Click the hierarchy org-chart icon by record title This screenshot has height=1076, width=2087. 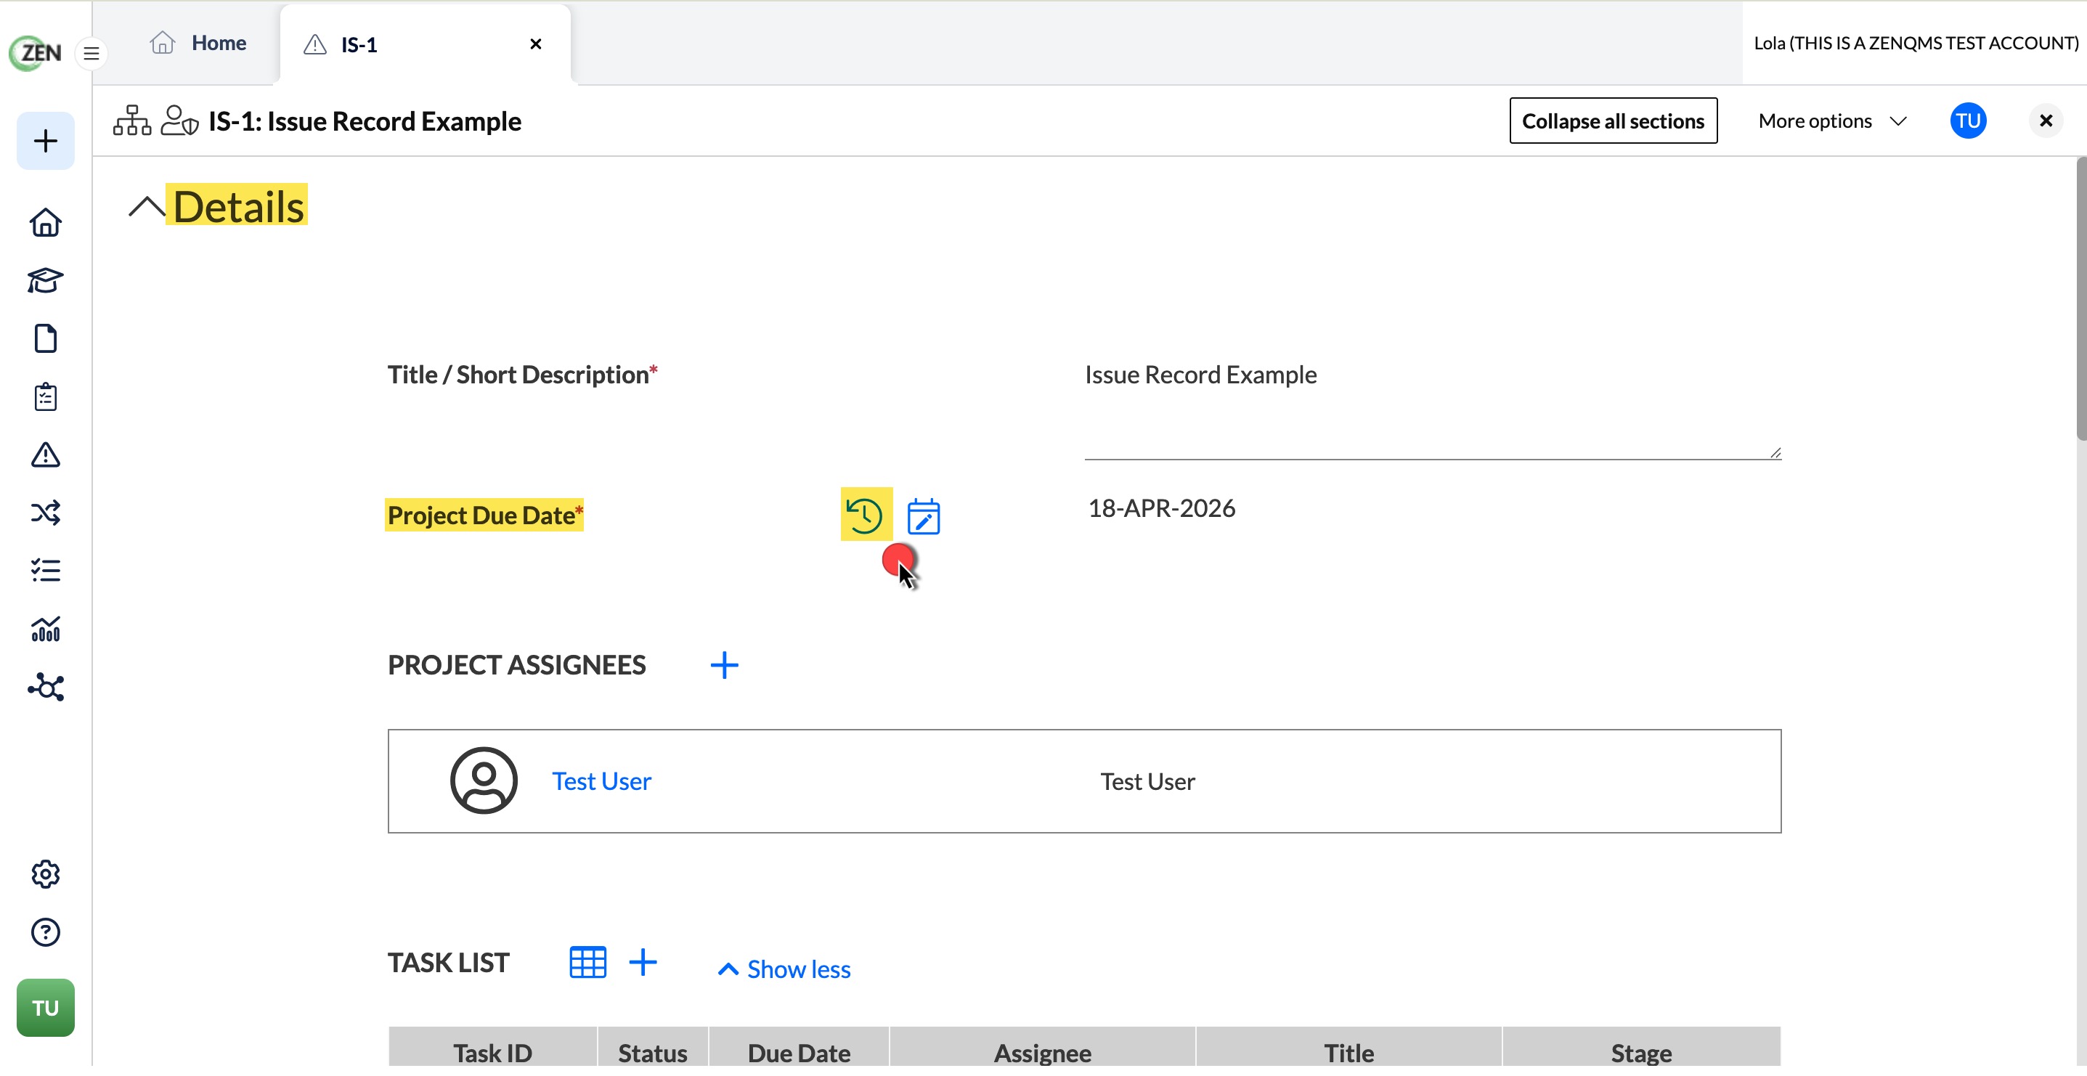(132, 121)
